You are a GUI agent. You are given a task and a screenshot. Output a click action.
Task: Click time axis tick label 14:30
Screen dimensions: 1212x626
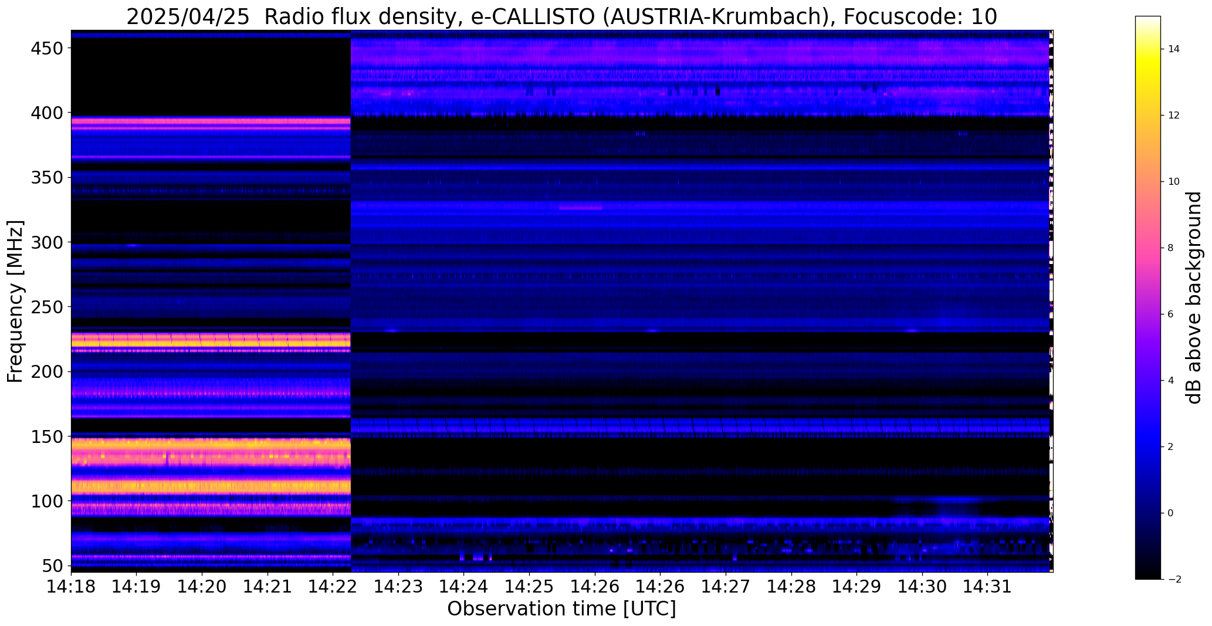click(922, 587)
